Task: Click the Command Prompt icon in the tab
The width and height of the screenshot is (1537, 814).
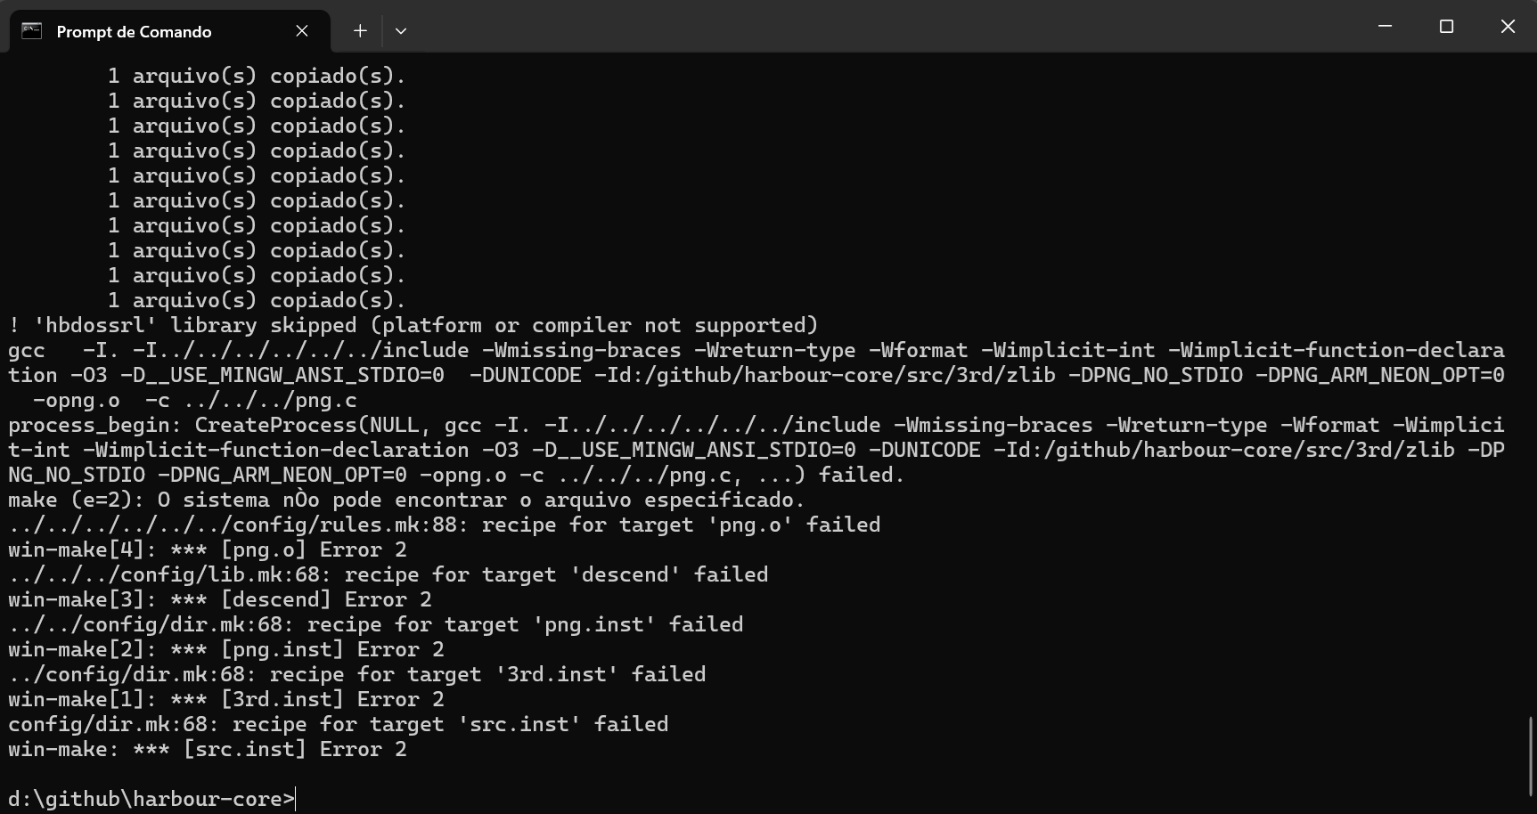Action: coord(32,31)
